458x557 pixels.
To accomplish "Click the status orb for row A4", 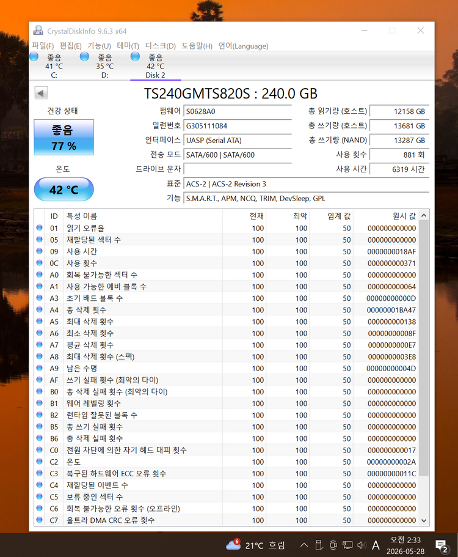I will [x=39, y=310].
